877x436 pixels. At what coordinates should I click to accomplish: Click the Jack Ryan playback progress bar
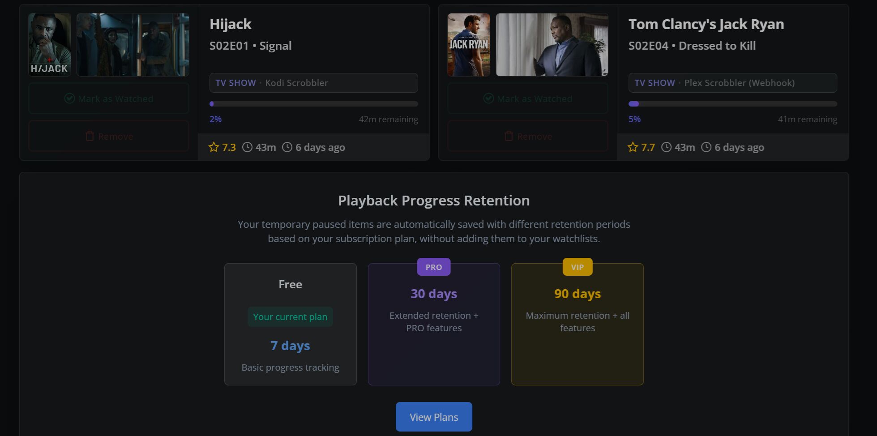click(x=733, y=104)
